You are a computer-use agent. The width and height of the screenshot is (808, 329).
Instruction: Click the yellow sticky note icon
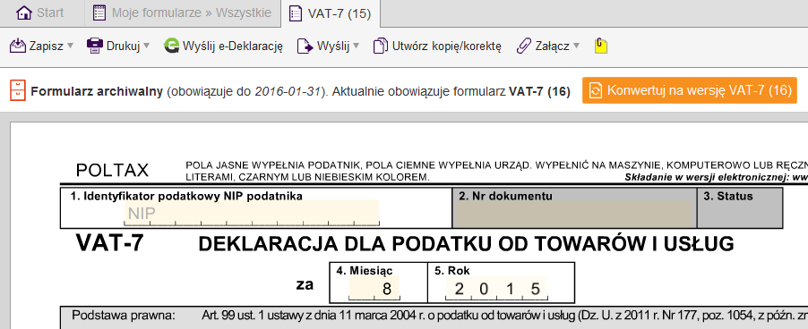tap(601, 46)
